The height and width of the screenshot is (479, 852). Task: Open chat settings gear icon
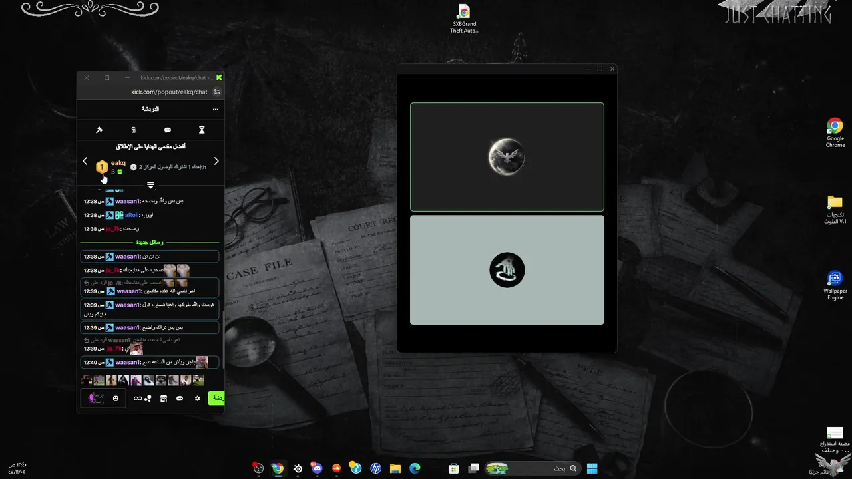[197, 399]
